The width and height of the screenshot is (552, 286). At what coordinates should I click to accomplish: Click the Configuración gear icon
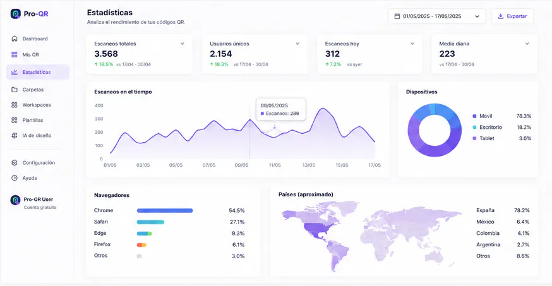pos(15,162)
